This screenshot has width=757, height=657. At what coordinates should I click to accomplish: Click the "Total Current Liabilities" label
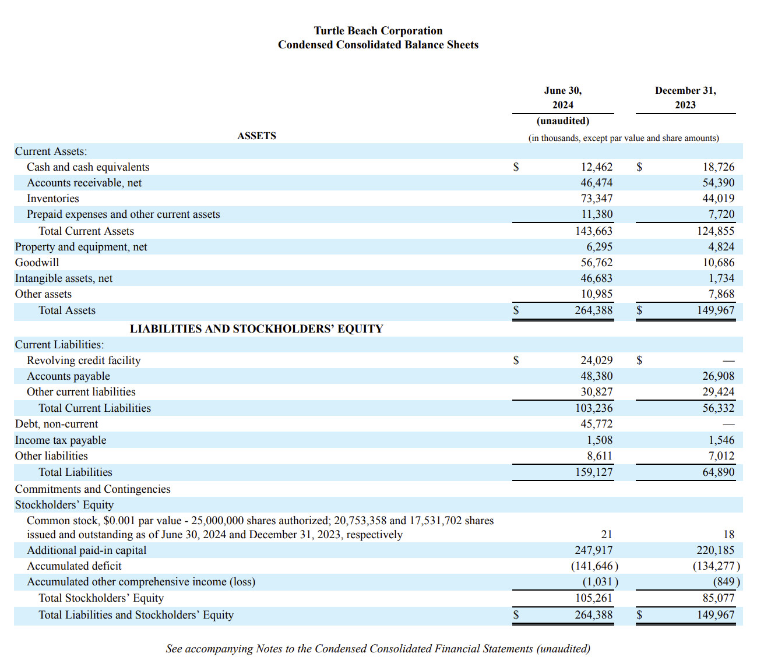coord(94,408)
